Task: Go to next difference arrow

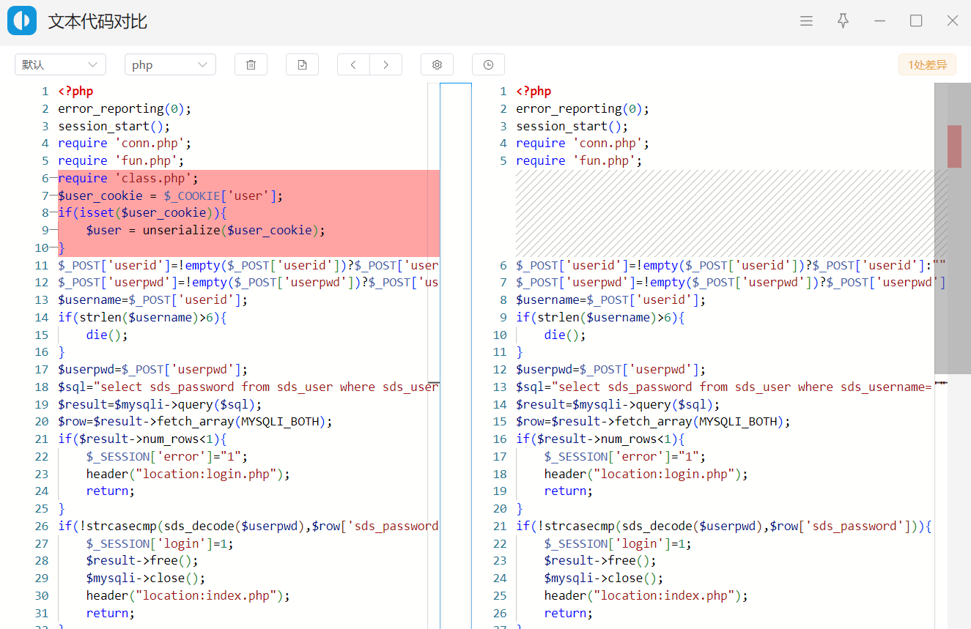Action: click(x=386, y=64)
